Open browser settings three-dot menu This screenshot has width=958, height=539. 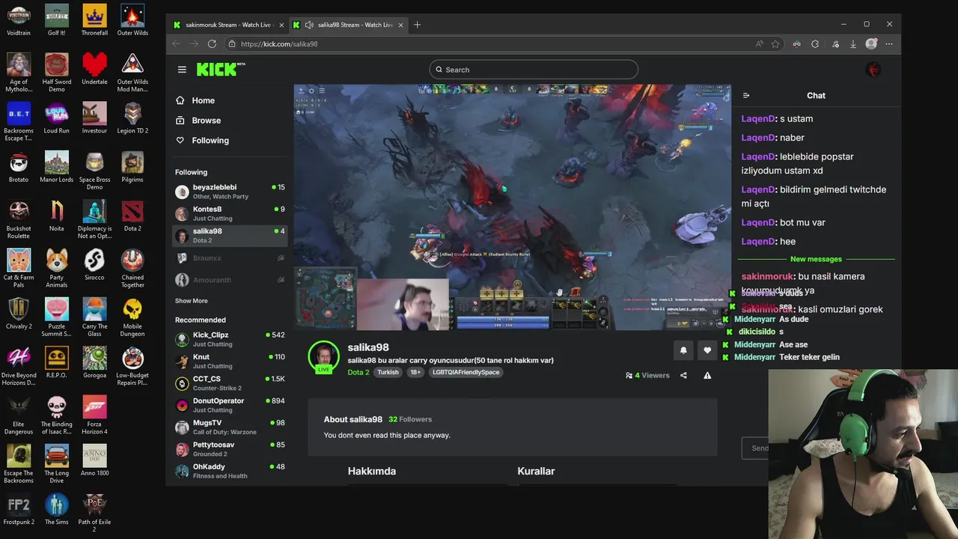pyautogui.click(x=889, y=44)
